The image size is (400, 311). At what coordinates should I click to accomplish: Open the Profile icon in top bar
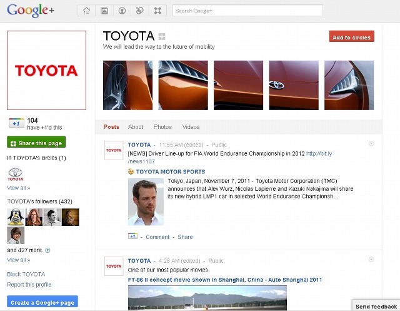click(122, 11)
